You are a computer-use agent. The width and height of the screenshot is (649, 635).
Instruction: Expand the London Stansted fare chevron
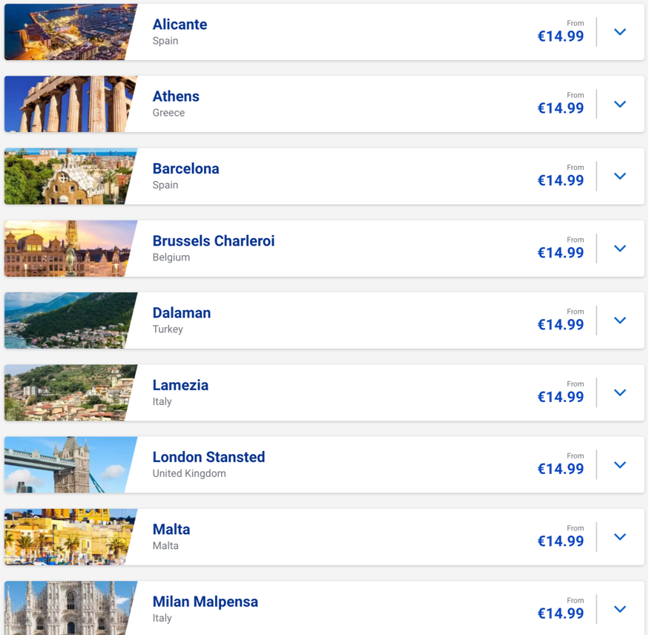[620, 464]
